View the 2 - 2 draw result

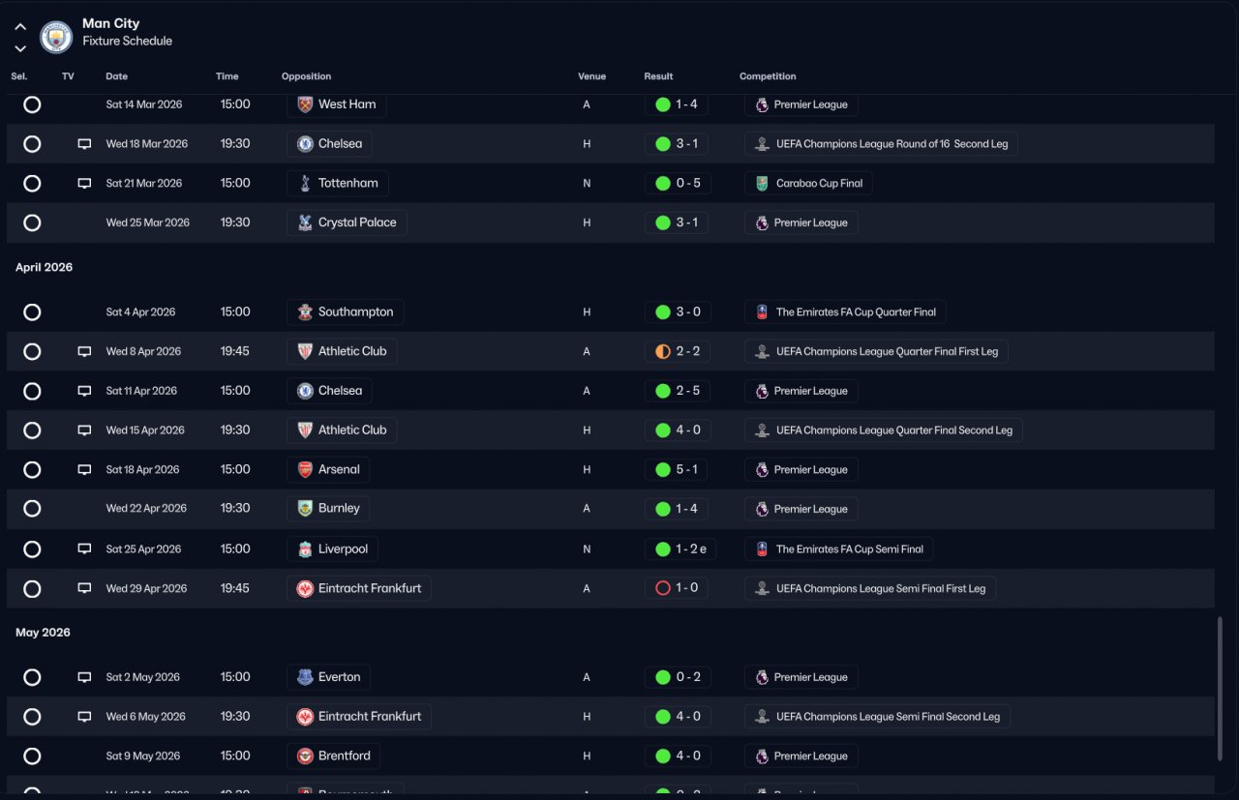click(x=678, y=352)
